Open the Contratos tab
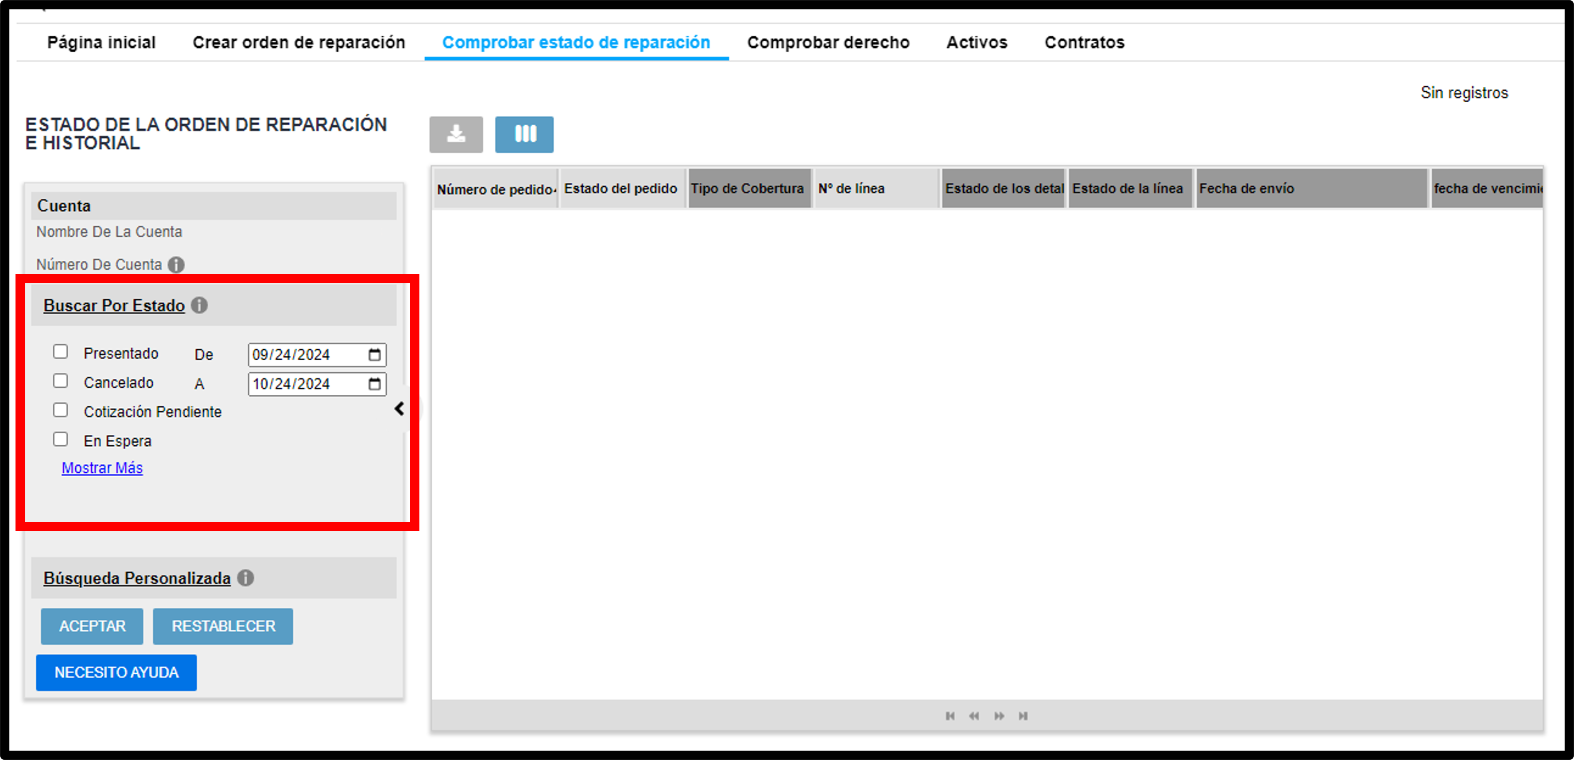This screenshot has width=1574, height=760. [1085, 42]
